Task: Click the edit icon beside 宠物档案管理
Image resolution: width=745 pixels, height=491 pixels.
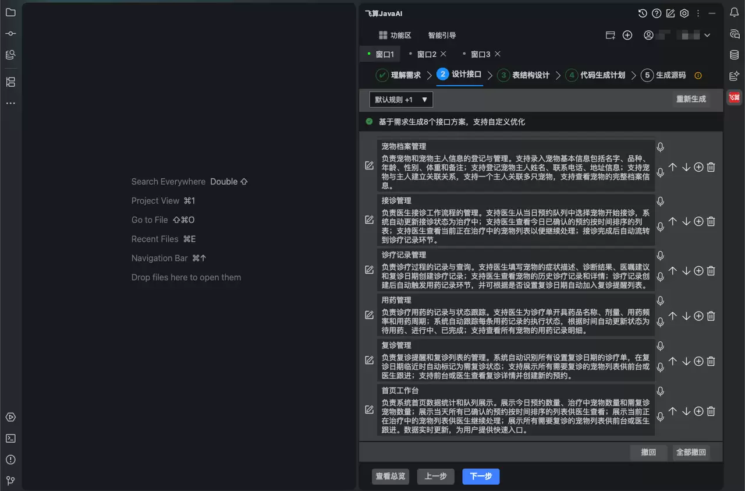Action: pos(369,165)
